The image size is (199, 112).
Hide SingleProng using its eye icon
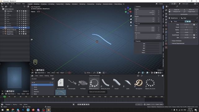pos(21,34)
